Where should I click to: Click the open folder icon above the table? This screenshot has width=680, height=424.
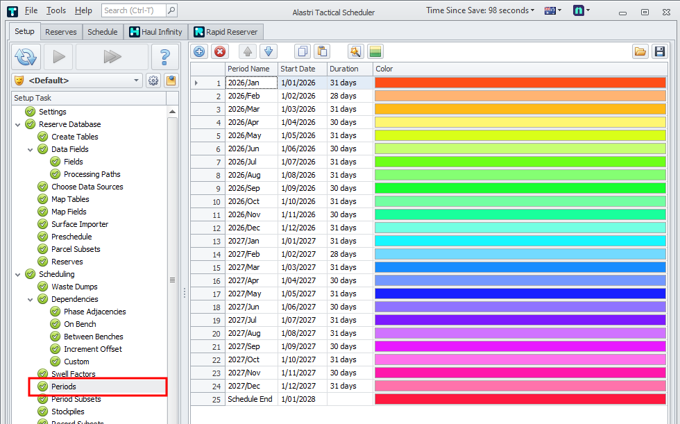tap(640, 51)
